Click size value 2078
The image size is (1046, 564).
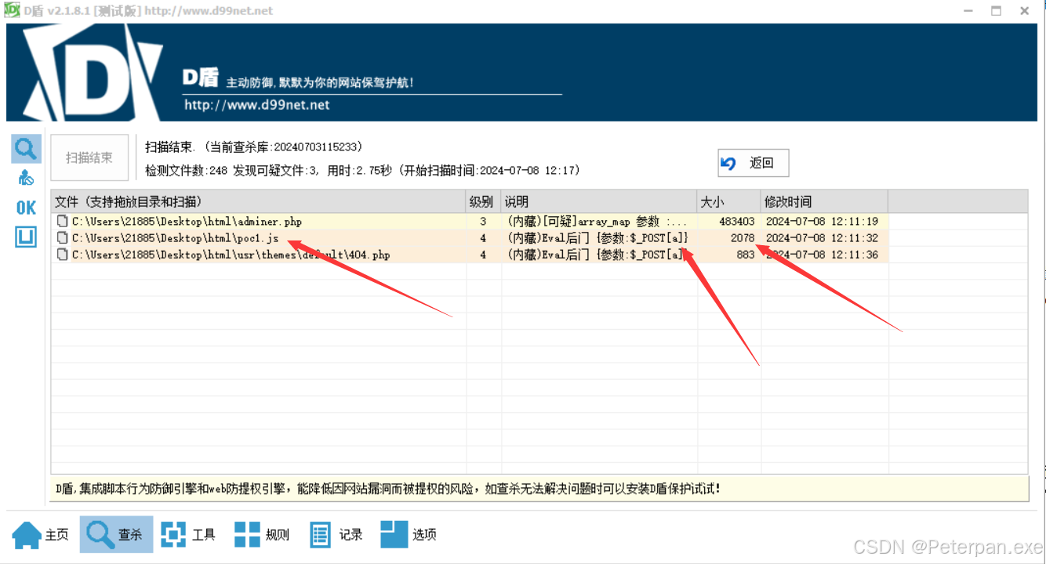point(743,238)
